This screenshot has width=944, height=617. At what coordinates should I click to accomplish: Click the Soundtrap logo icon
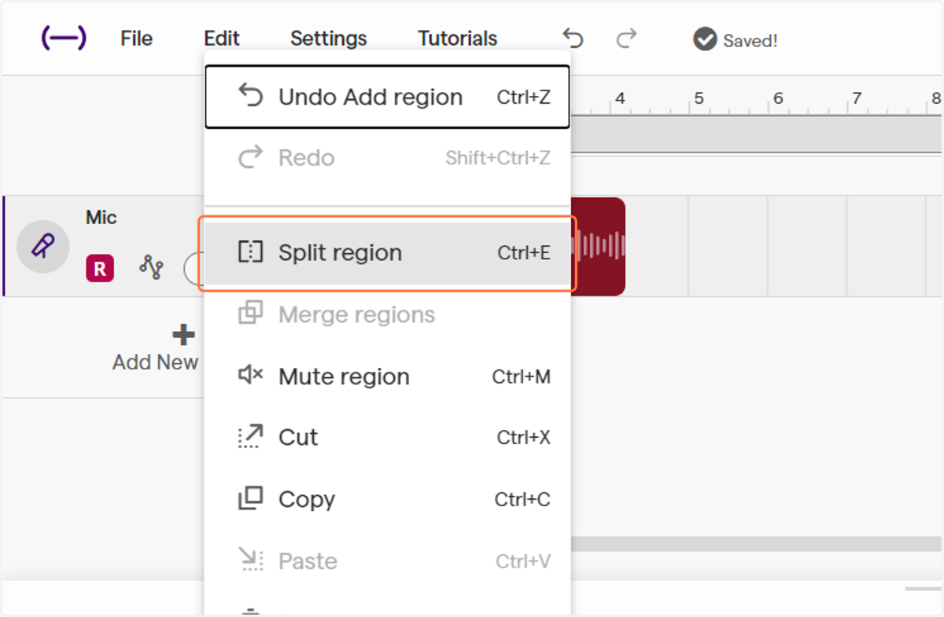point(64,38)
